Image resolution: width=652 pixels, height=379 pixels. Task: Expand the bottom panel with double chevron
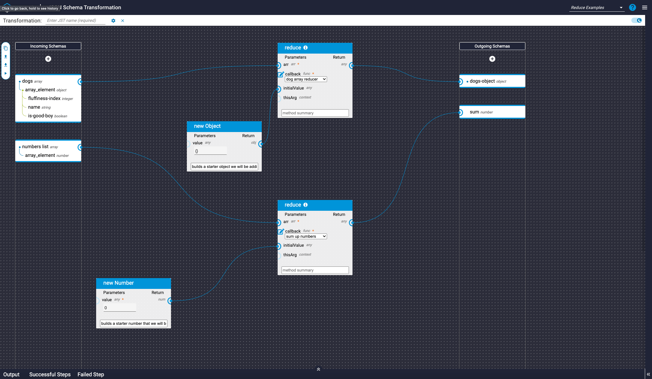coord(318,369)
